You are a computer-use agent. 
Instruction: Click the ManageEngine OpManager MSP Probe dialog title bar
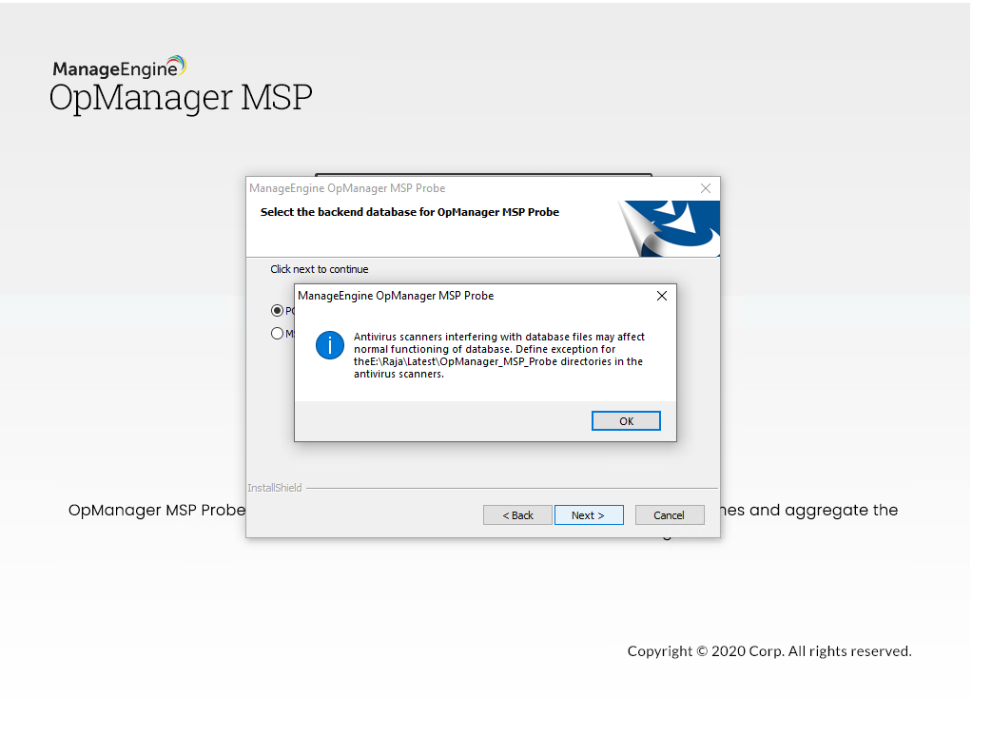tap(396, 296)
